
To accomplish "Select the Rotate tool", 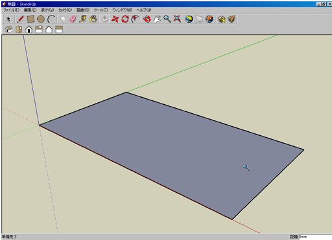I will 125,19.
